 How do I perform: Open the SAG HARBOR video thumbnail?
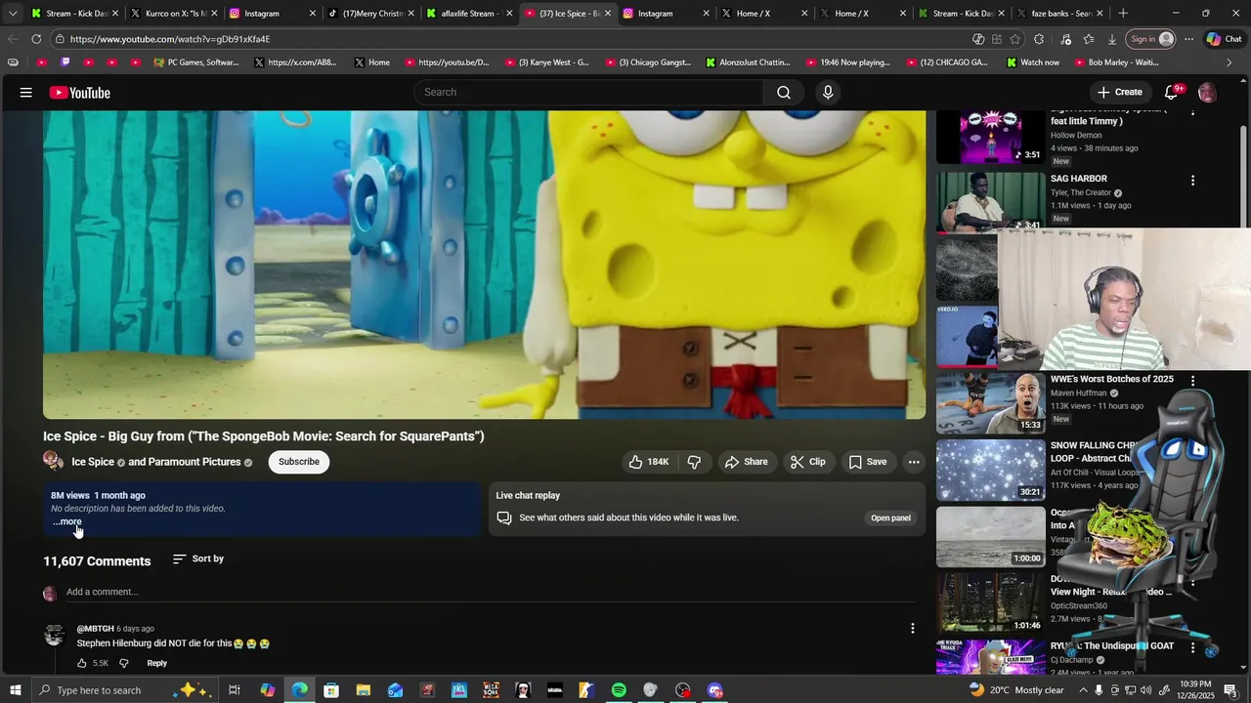coord(990,202)
